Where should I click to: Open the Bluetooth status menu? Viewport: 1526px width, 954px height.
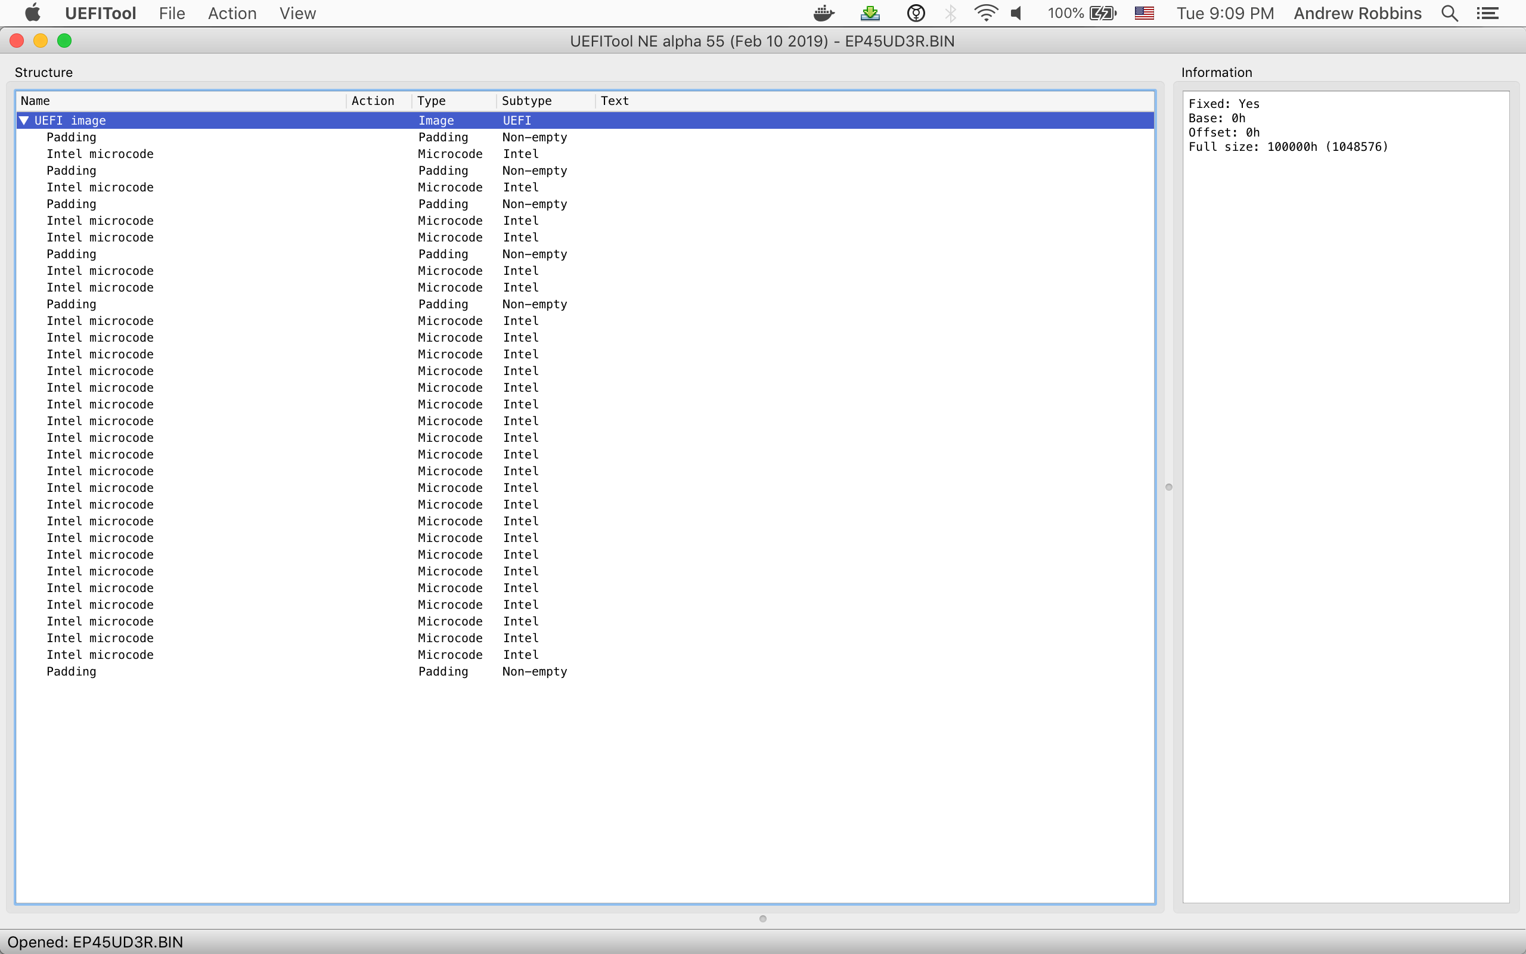click(x=951, y=13)
